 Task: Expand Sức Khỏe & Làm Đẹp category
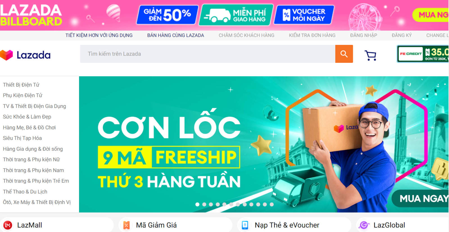(27, 117)
